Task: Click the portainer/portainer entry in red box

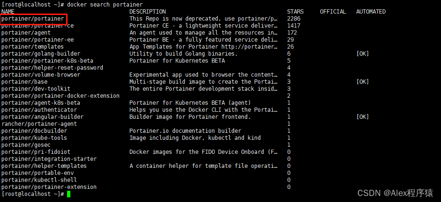Action: (x=33, y=19)
